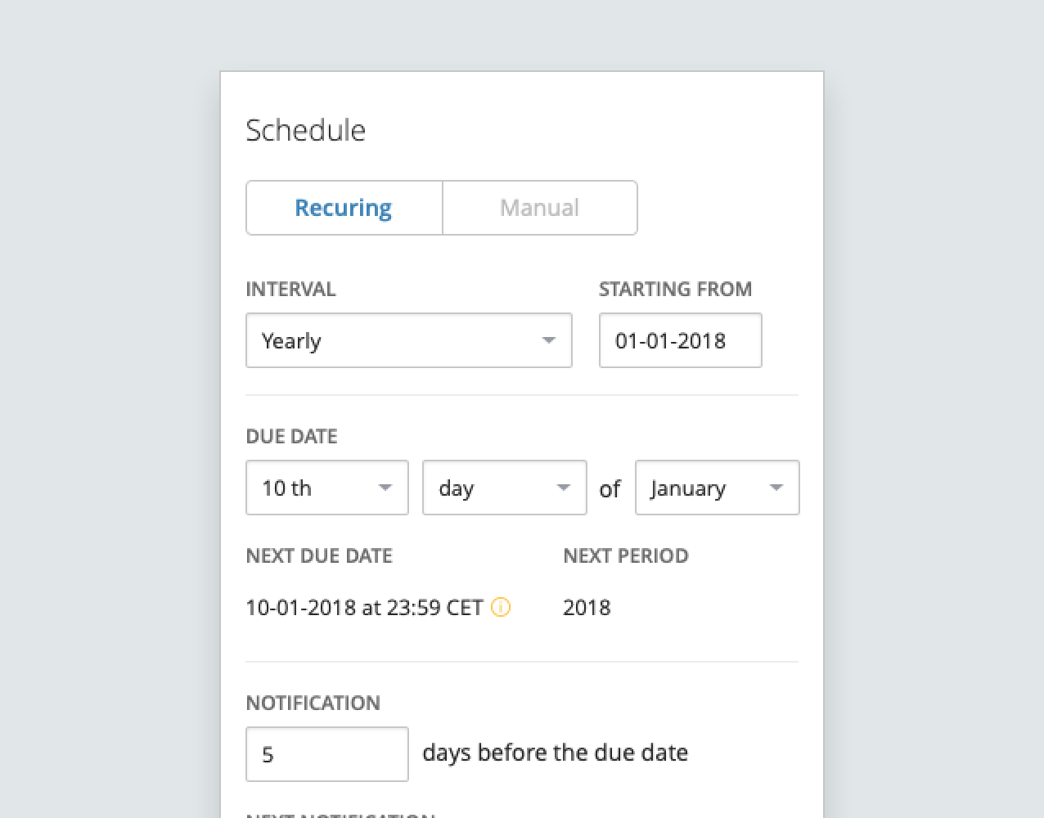1044x818 pixels.
Task: Focus the Notification days input field
Action: point(326,753)
